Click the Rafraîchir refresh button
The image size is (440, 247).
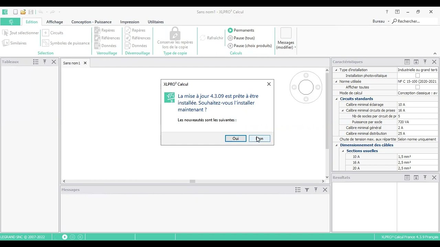212,38
